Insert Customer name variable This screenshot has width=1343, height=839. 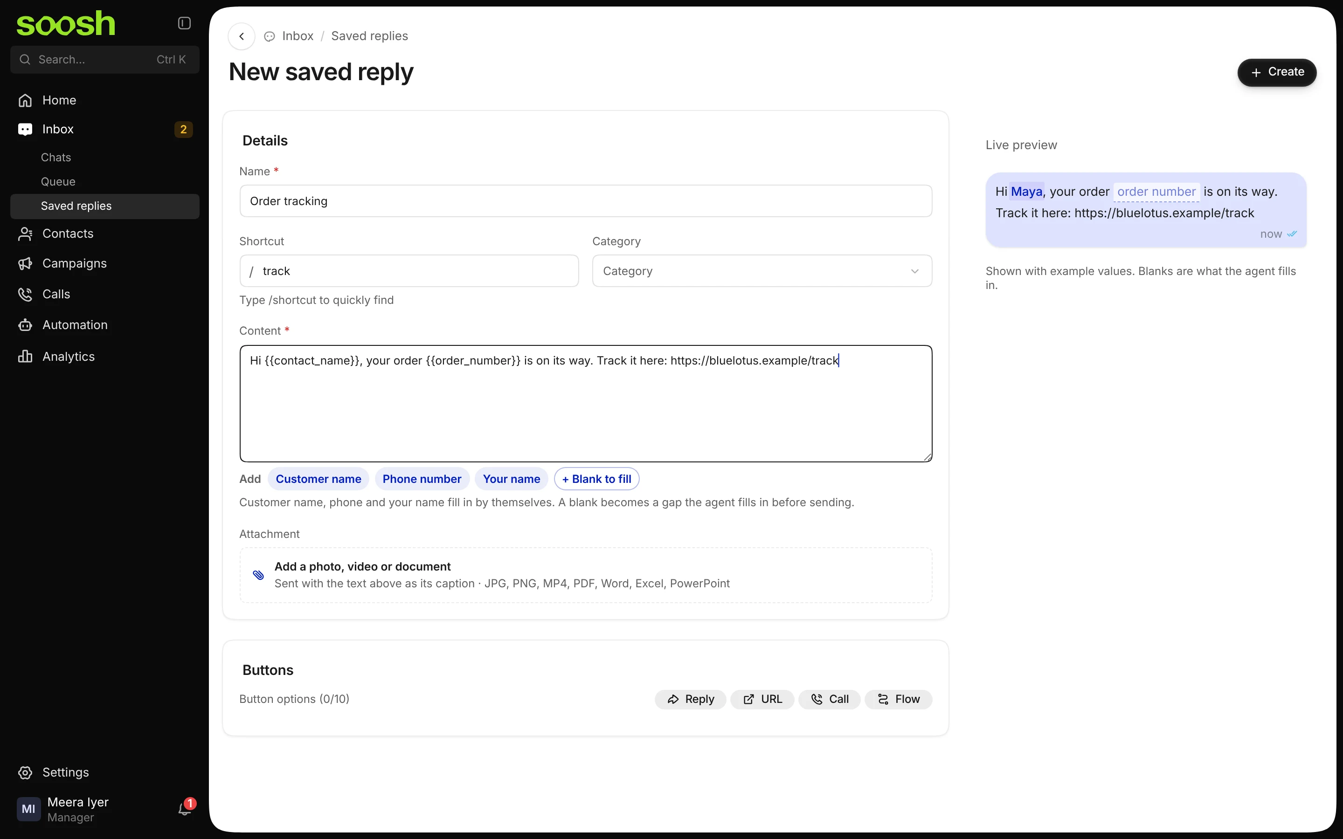pos(318,479)
